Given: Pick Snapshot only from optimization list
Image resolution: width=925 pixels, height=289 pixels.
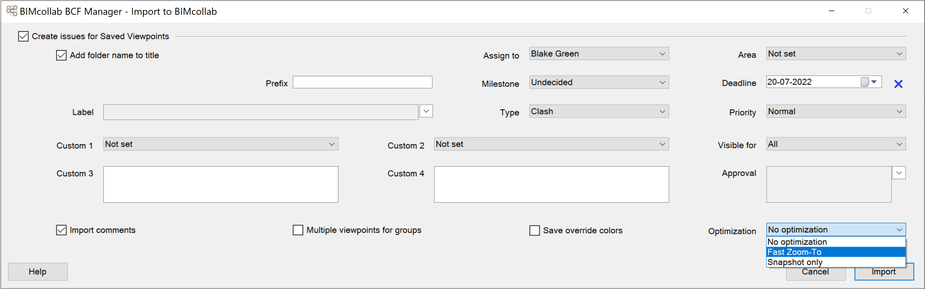Looking at the screenshot, I should click(836, 262).
